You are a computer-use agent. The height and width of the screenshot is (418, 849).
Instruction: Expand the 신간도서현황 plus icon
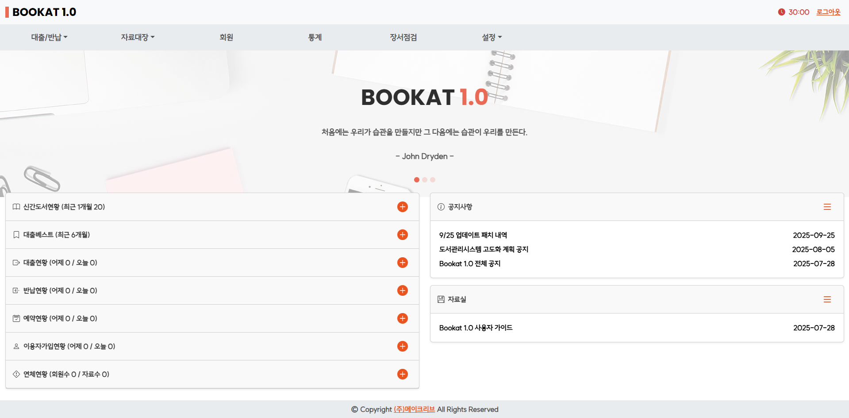tap(402, 207)
